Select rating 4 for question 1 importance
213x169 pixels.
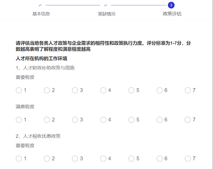[x=103, y=90]
